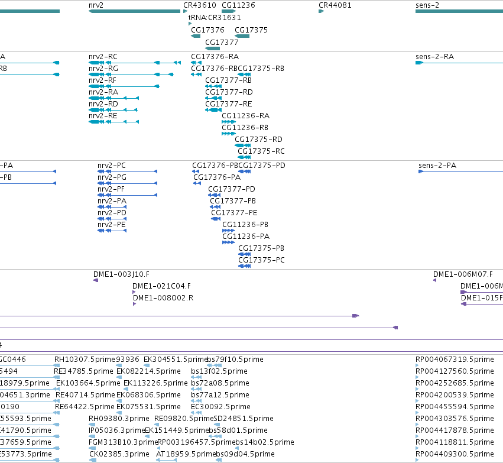This screenshot has width=503, height=463.
Task: Click EST EK103664.5prime
Action: [88, 383]
